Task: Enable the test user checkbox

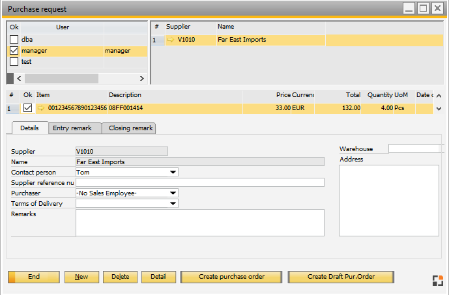Action: point(14,62)
